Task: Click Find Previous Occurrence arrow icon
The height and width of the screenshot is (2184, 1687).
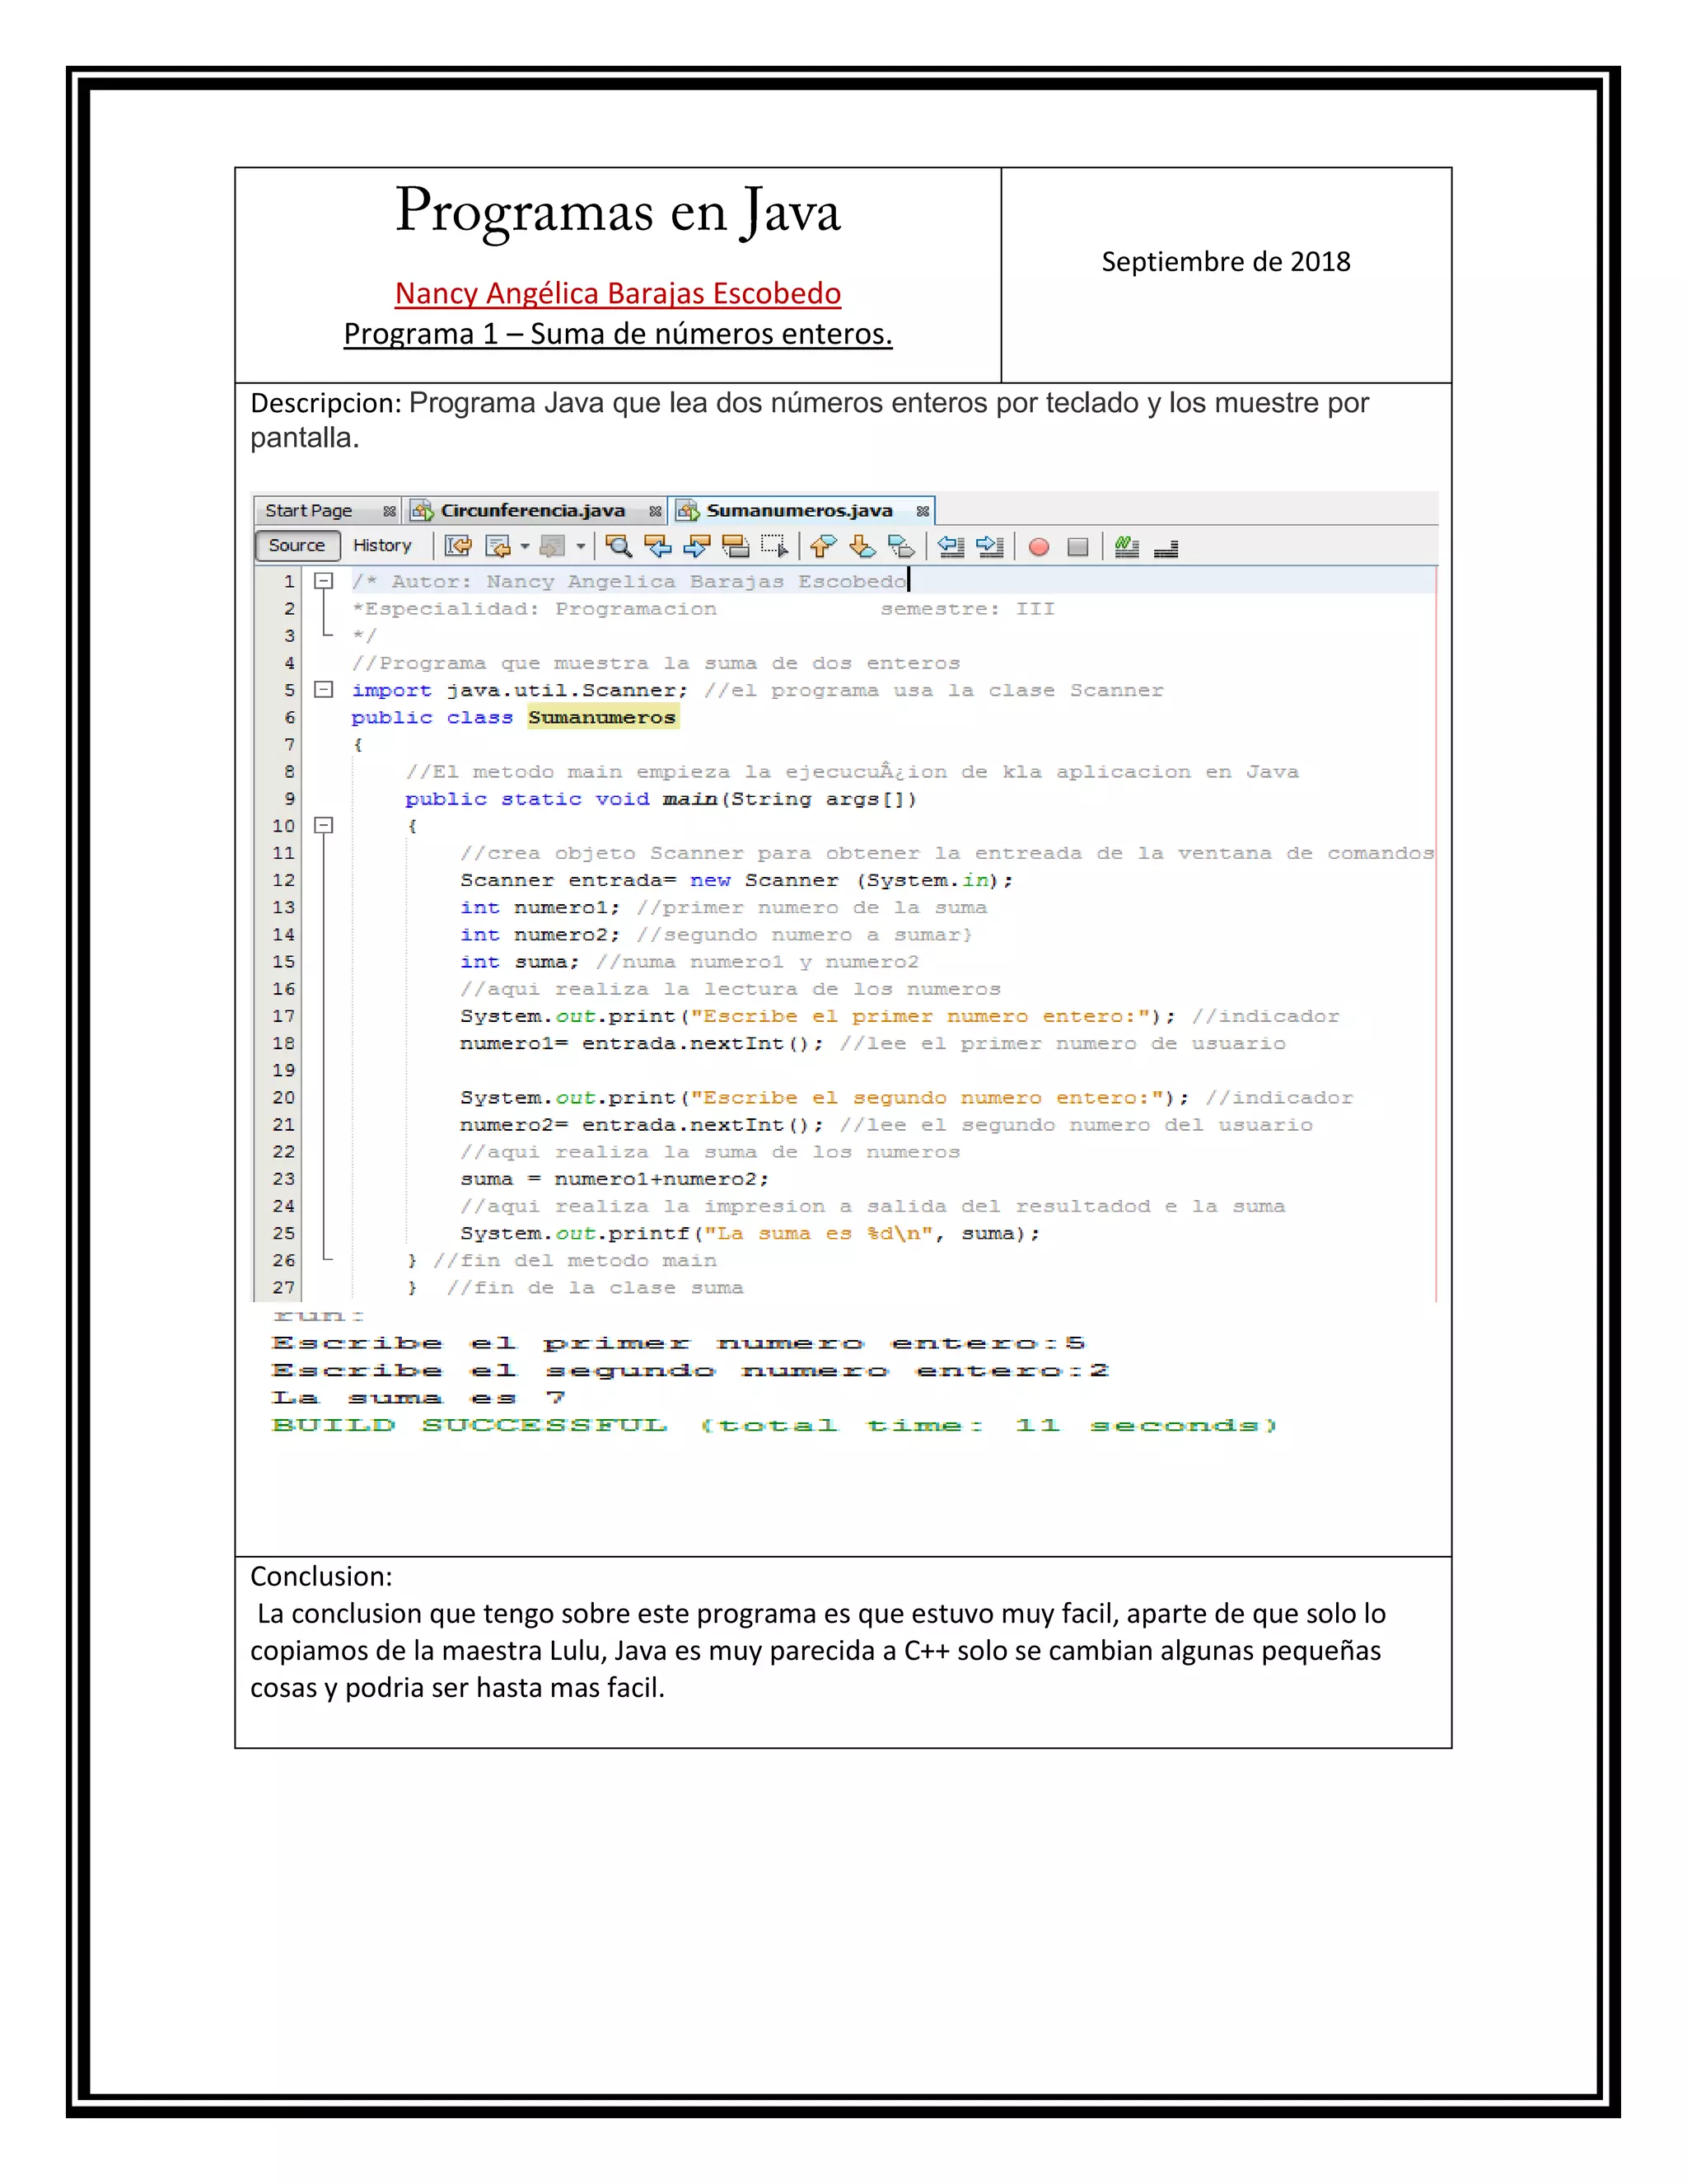Action: click(657, 546)
